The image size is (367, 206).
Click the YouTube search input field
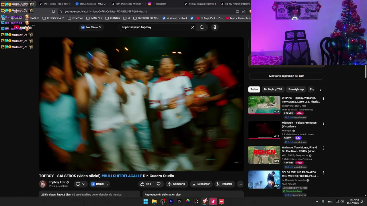[x=155, y=27]
